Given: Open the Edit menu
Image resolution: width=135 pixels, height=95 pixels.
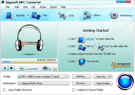Looking at the screenshot, I should click(17, 7).
